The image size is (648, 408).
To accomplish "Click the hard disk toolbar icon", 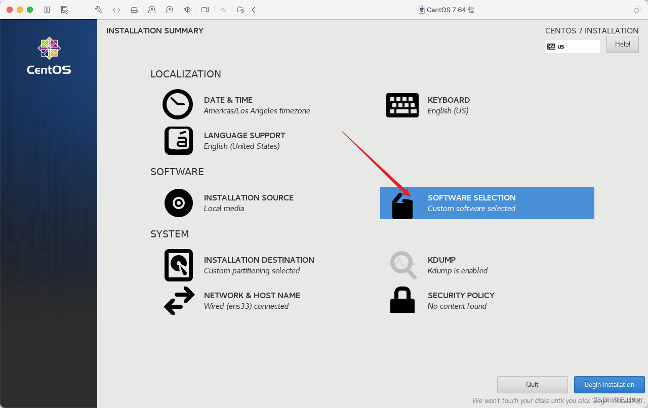I will 134,10.
